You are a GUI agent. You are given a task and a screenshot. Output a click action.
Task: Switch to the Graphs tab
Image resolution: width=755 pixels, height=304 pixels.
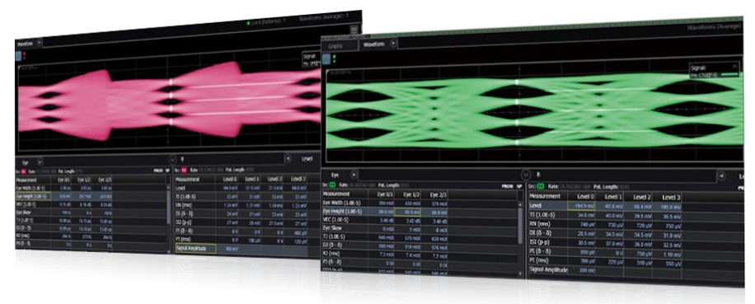point(335,45)
